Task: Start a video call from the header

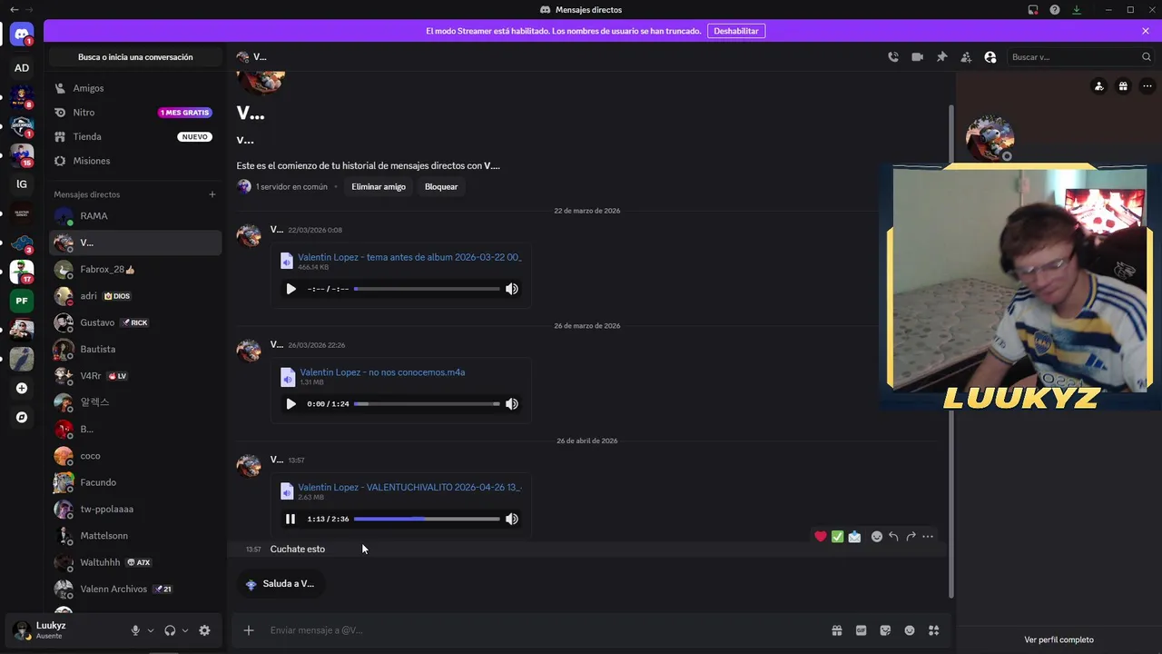Action: coord(918,57)
